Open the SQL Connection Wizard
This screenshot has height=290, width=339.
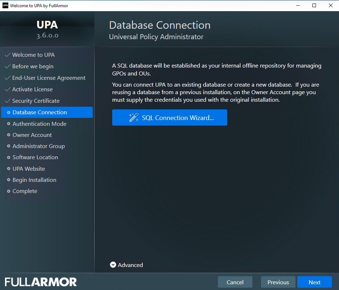pos(170,118)
